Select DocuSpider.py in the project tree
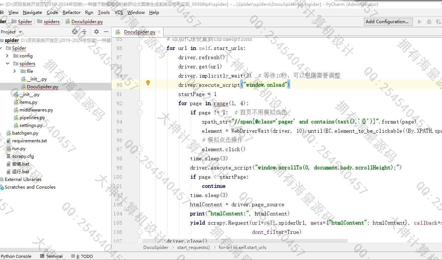The width and height of the screenshot is (442, 260). (42, 87)
